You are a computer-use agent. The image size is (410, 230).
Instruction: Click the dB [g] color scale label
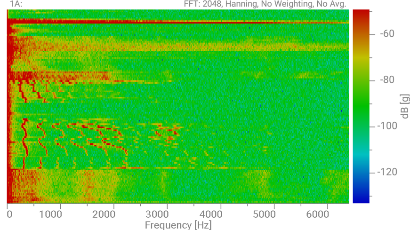click(x=403, y=103)
